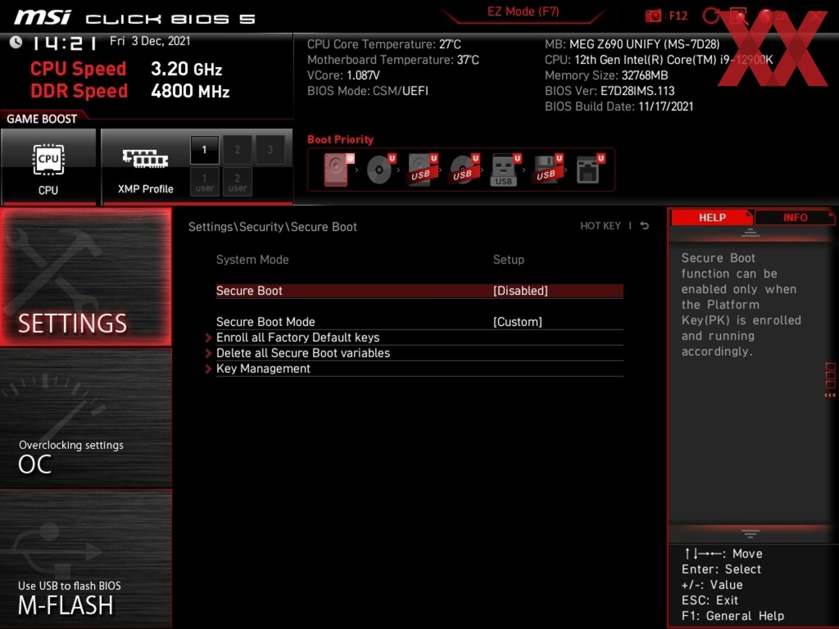This screenshot has height=629, width=839.
Task: Switch to the HELP tab
Action: click(712, 217)
